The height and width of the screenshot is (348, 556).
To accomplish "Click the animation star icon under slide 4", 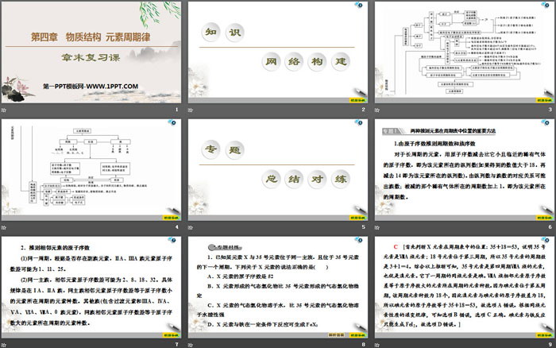I will [4, 227].
